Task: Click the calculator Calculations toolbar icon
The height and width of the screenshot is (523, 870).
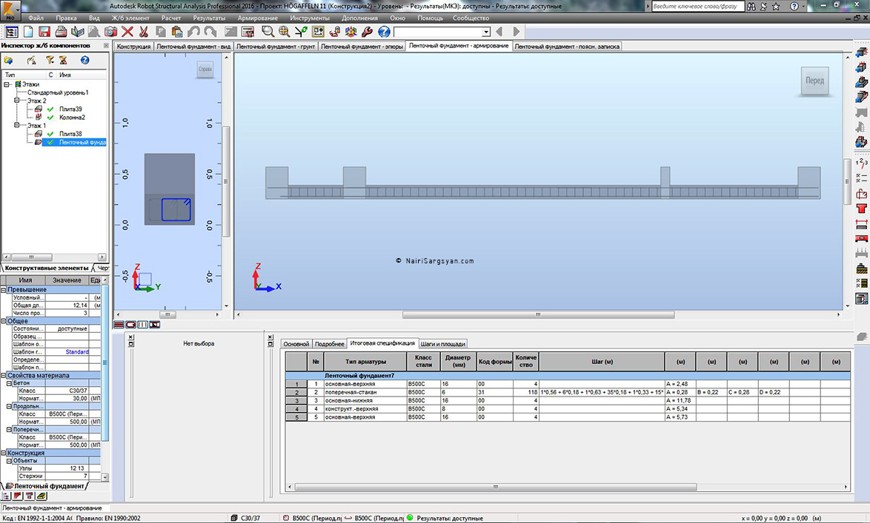Action: (x=248, y=32)
